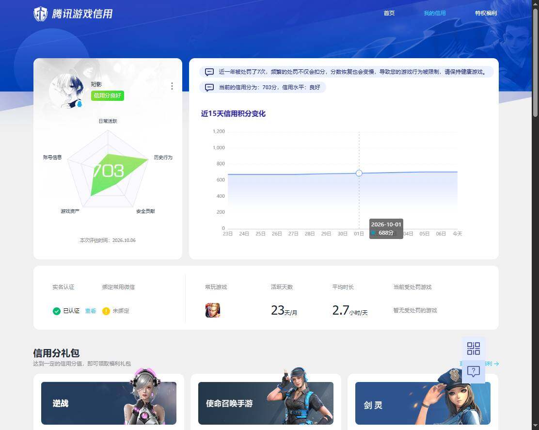
Task: Click the 2026-10-01 data point marker on chart
Action: coord(359,173)
